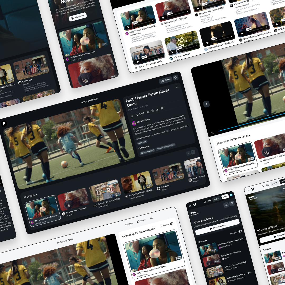Image resolution: width=285 pixels, height=285 pixels.
Task: Click the small search icon in dark mobile header
Action: pyautogui.click(x=205, y=202)
